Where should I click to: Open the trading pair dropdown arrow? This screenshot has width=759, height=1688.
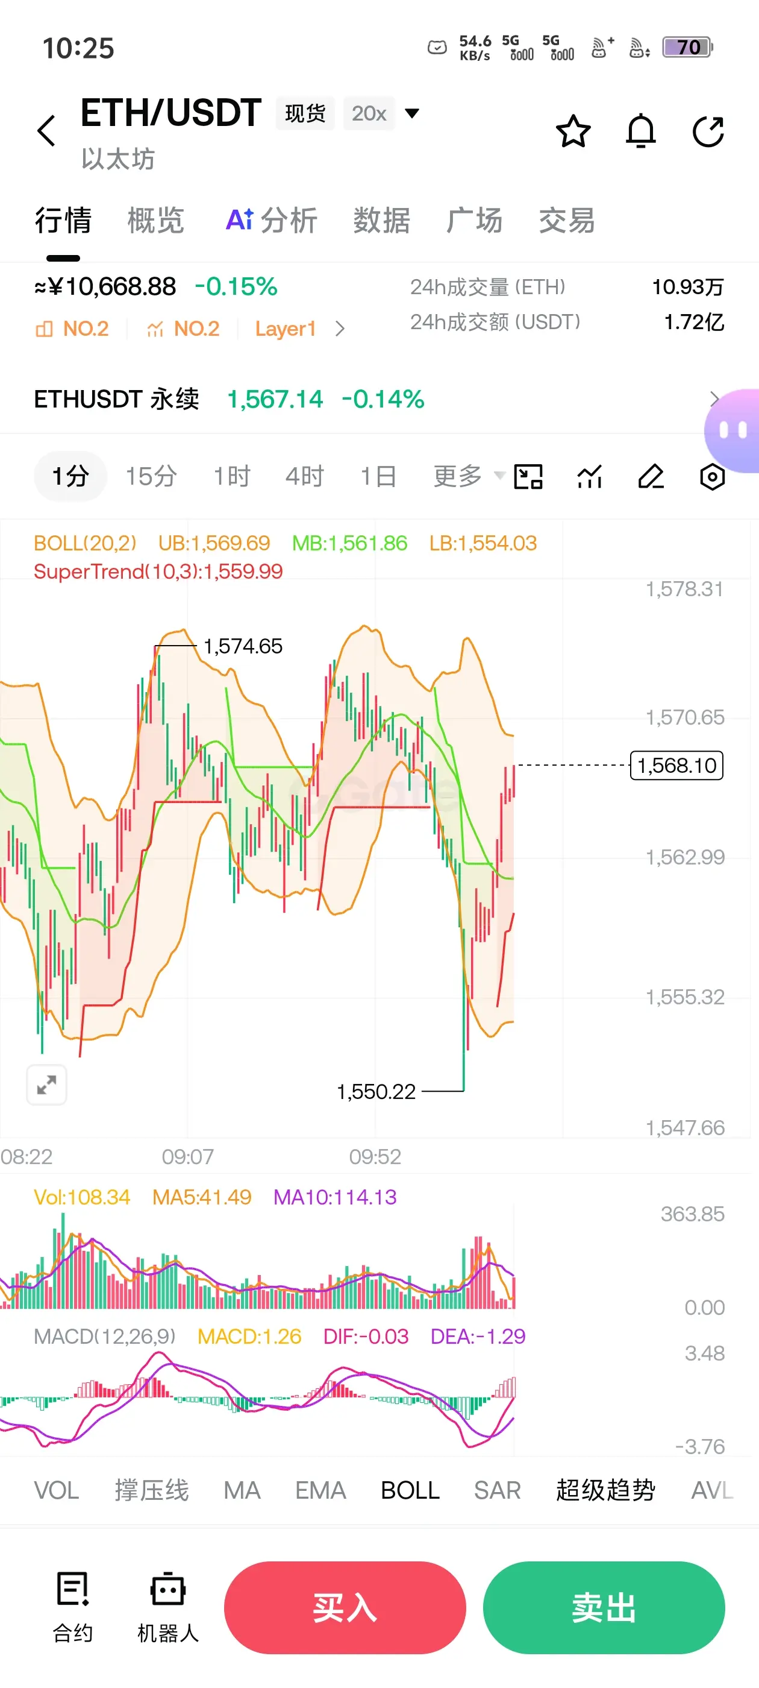(x=412, y=113)
